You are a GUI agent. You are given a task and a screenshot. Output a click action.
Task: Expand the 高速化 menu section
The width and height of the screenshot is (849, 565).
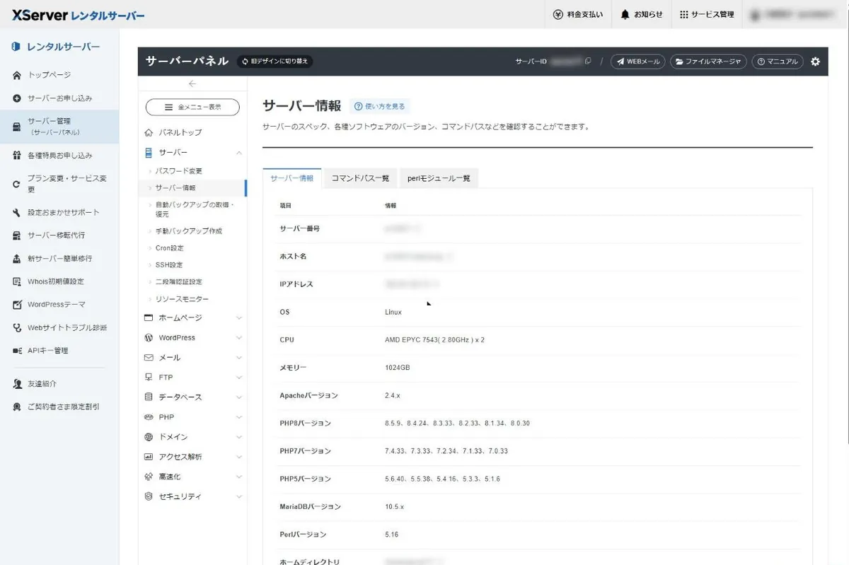click(192, 477)
